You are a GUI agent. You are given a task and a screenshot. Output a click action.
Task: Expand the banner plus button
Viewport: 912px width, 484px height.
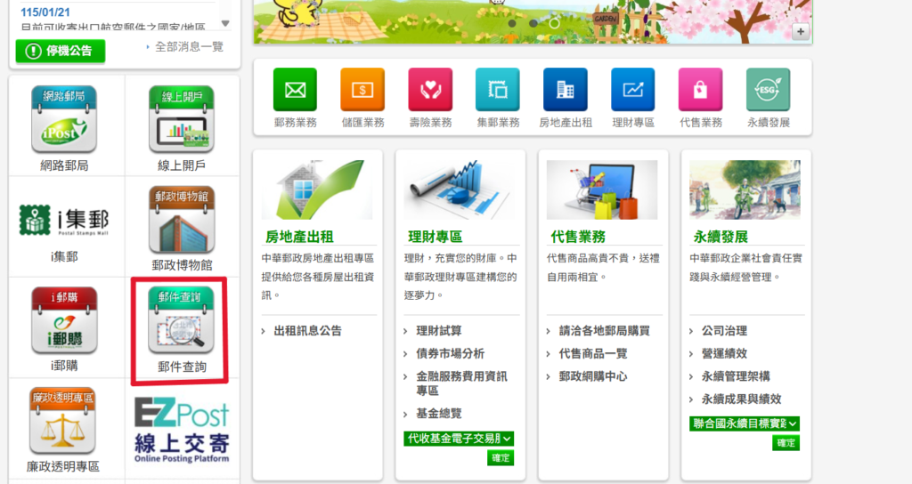point(801,32)
